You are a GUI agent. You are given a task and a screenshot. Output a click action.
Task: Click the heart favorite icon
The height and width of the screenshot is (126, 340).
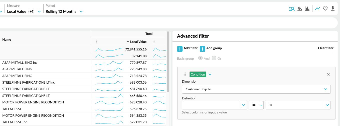(x=325, y=9)
